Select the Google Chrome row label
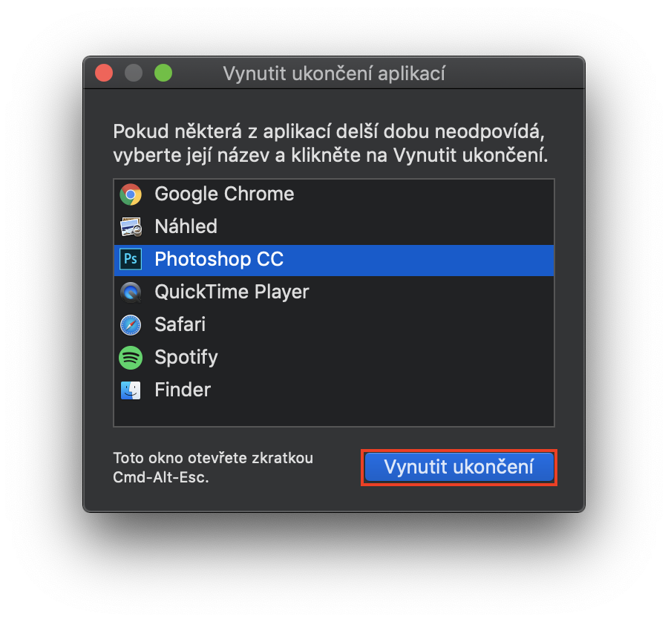This screenshot has width=668, height=622. [x=224, y=194]
